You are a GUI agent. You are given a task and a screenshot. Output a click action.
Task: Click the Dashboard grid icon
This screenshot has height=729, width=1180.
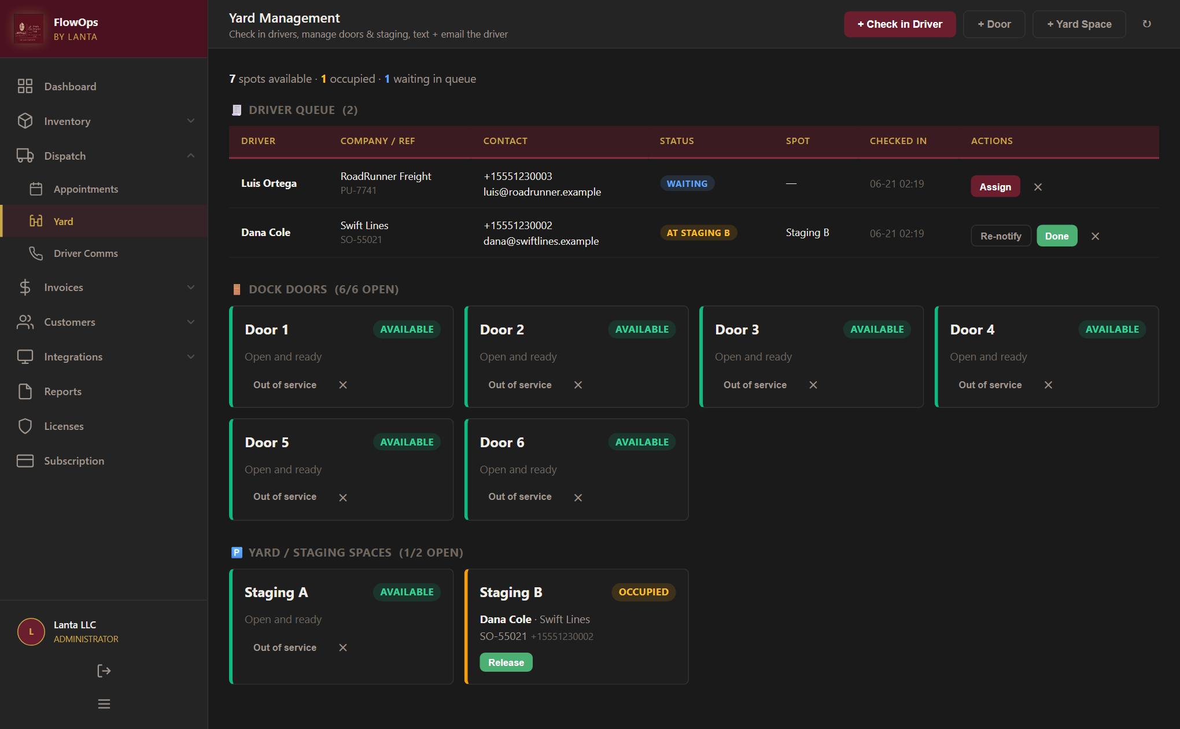[x=25, y=86]
